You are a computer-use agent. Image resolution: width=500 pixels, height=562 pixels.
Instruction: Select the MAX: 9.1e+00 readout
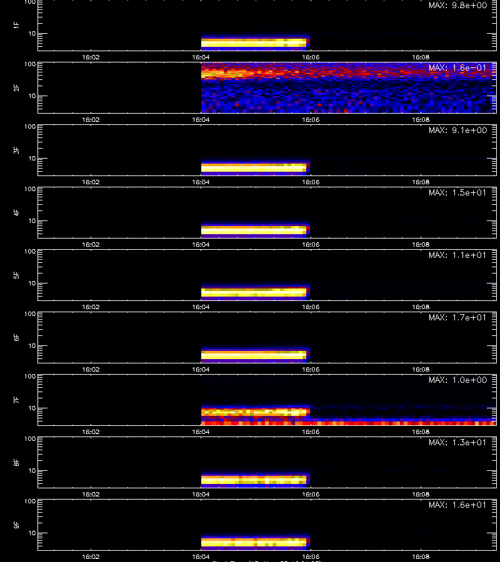[x=457, y=130]
